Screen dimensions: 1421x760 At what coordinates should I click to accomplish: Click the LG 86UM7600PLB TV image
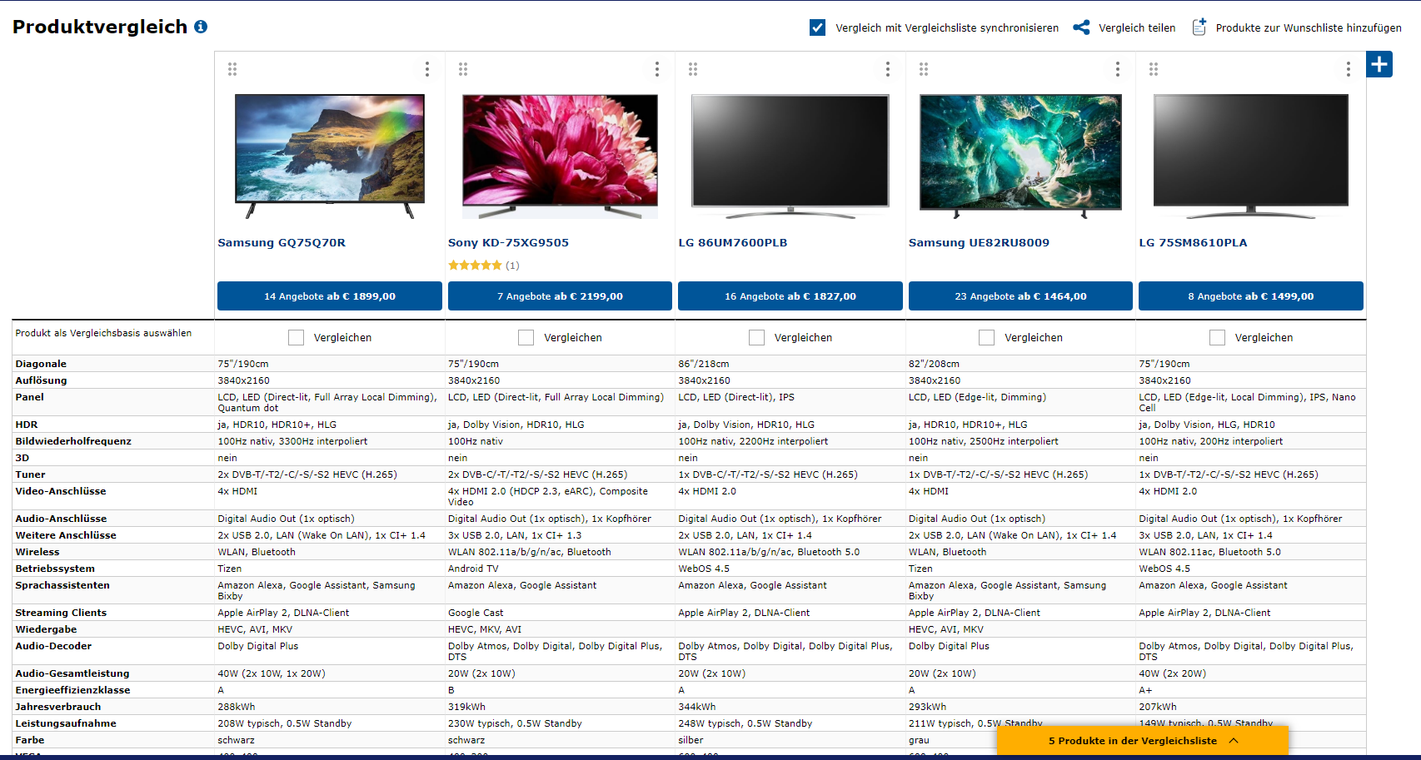(x=790, y=156)
